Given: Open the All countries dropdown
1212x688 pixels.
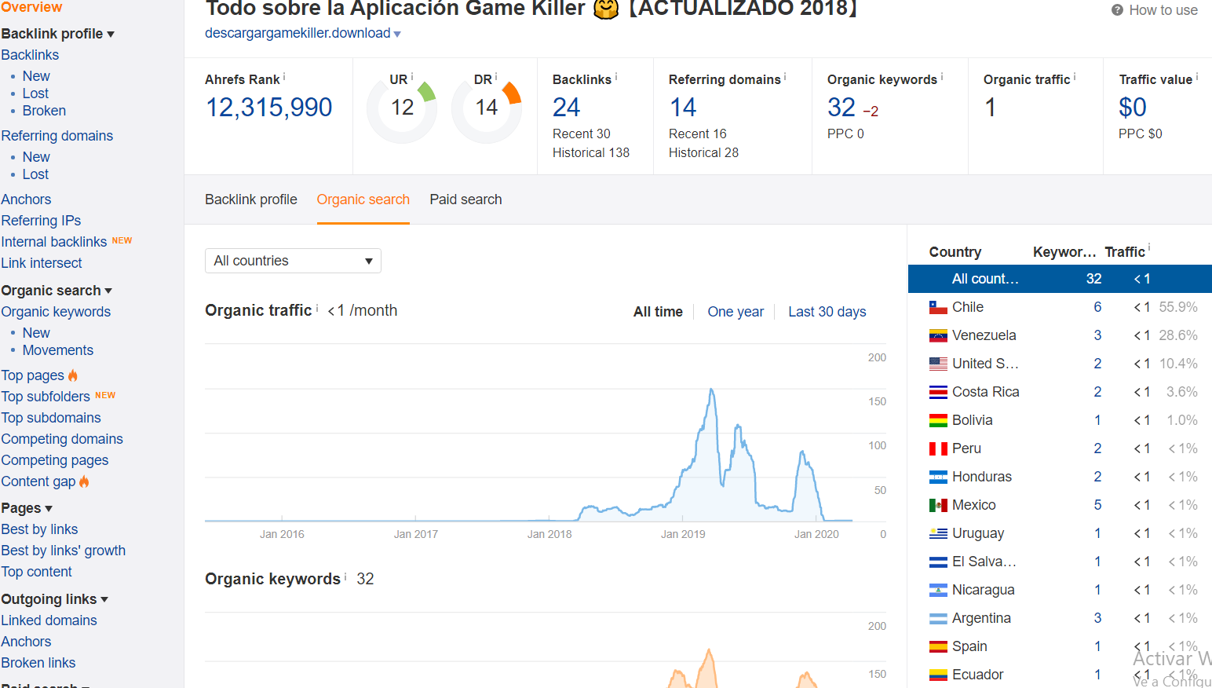Looking at the screenshot, I should tap(293, 261).
